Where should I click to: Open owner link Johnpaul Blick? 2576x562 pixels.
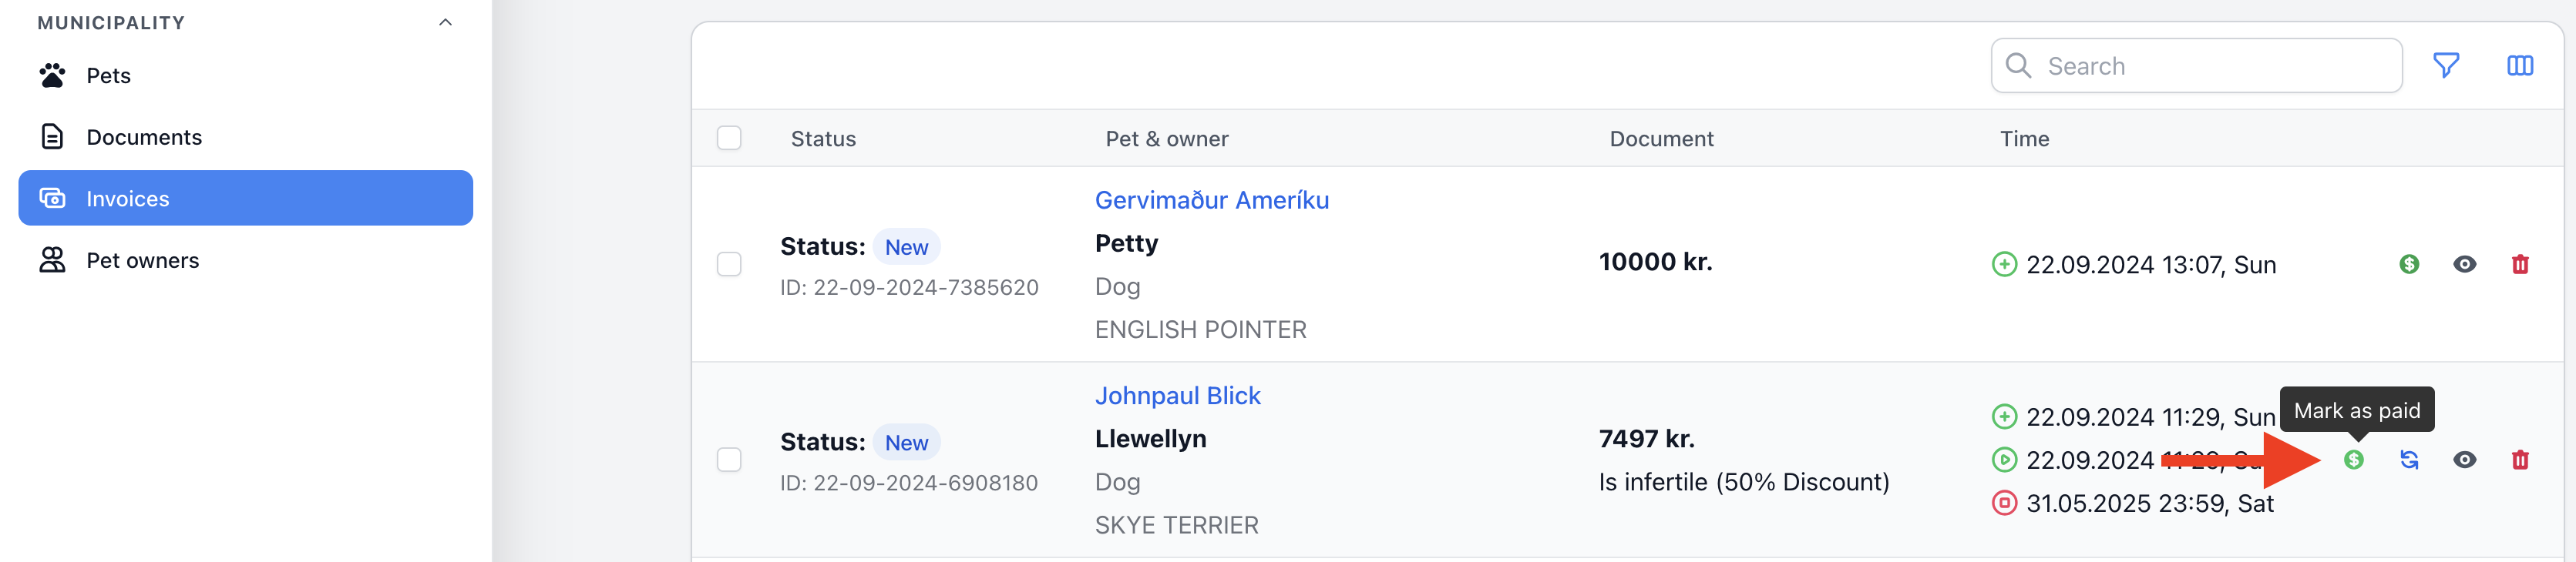point(1178,396)
